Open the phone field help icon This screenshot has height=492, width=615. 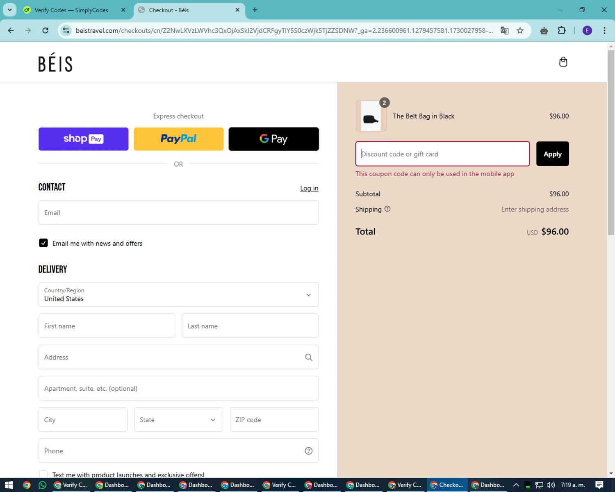309,451
